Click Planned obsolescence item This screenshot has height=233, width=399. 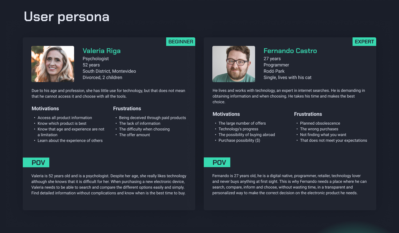coord(320,123)
